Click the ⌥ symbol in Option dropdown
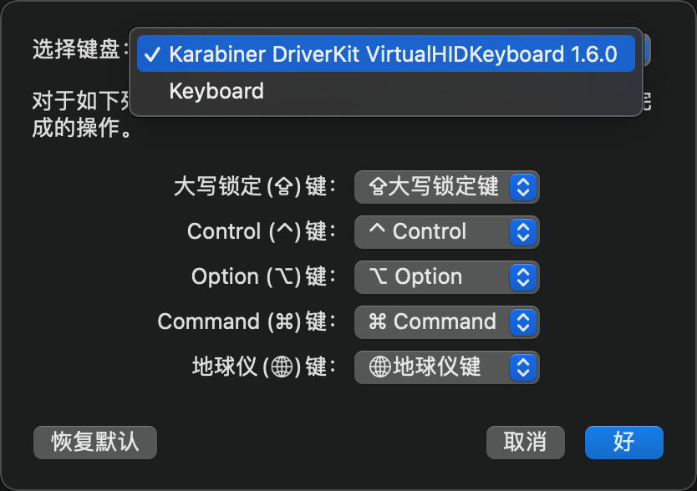 coord(379,276)
